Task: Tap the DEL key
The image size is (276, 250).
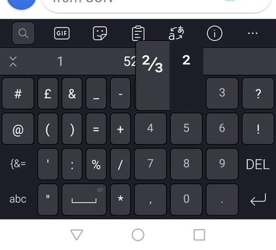Action: 258,165
